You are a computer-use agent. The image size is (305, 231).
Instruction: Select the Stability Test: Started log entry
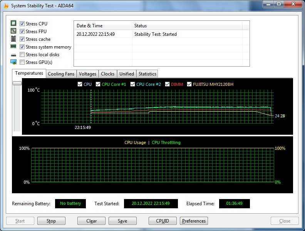156,34
